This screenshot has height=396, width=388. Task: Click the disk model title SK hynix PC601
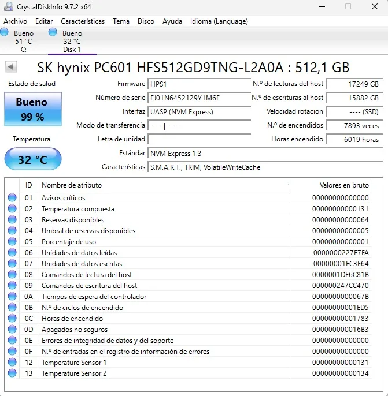click(193, 68)
